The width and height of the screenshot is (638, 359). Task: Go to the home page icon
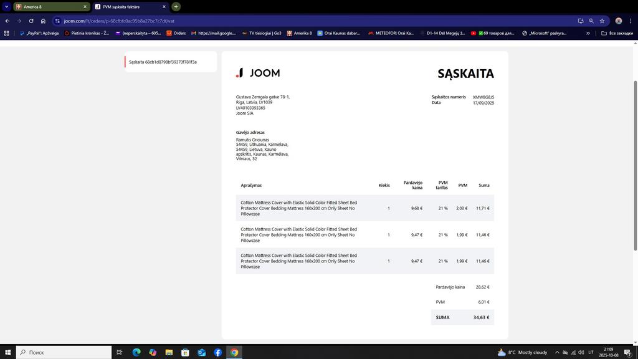(x=43, y=21)
